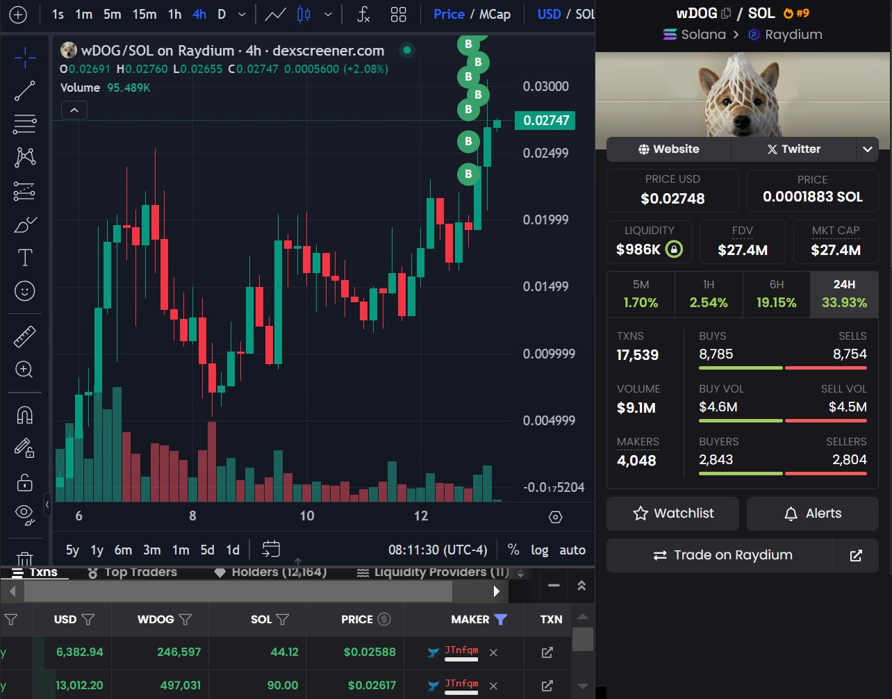The height and width of the screenshot is (699, 892).
Task: Collapse the chart legend arrow under Volume
Action: coord(74,110)
